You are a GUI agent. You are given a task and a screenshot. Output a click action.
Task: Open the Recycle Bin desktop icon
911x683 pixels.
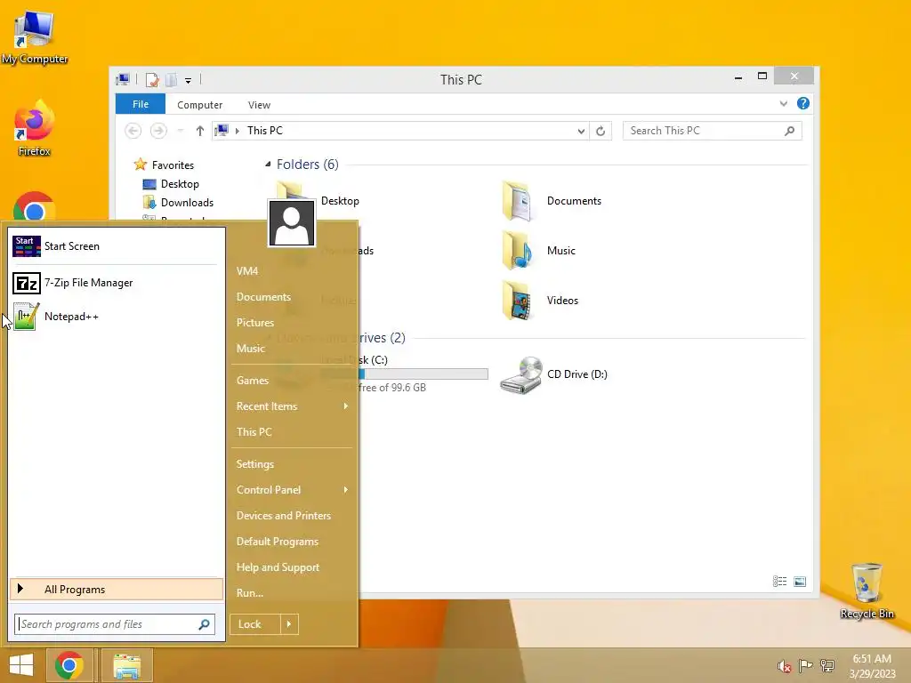(867, 591)
